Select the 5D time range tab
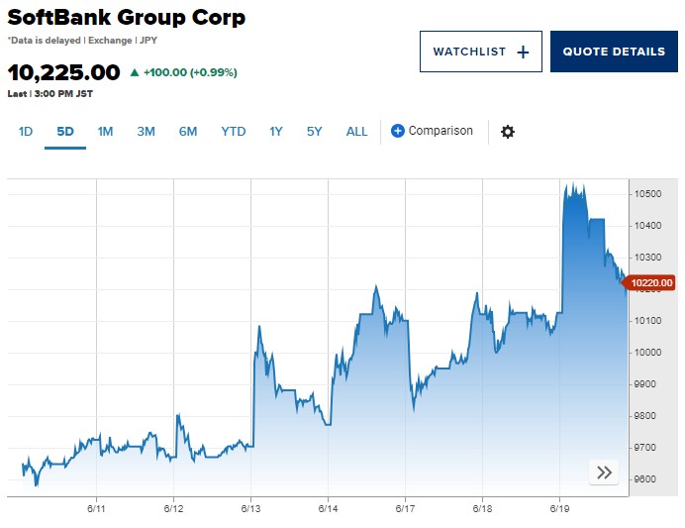 (x=65, y=132)
